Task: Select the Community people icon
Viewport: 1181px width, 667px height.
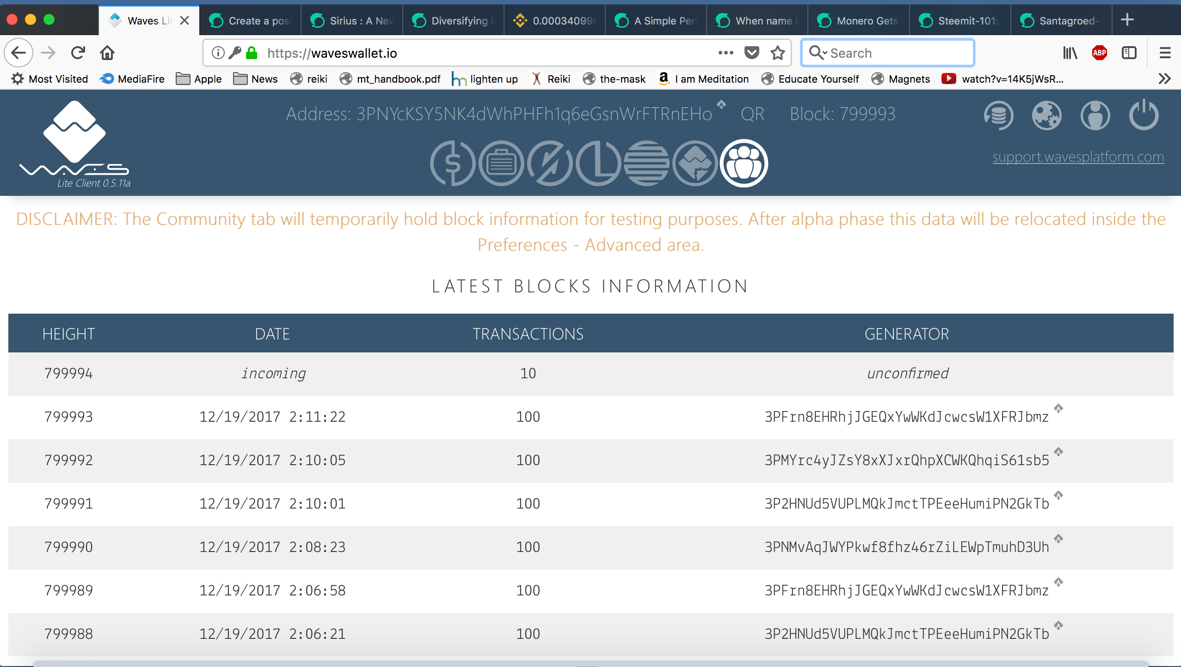Action: tap(744, 163)
